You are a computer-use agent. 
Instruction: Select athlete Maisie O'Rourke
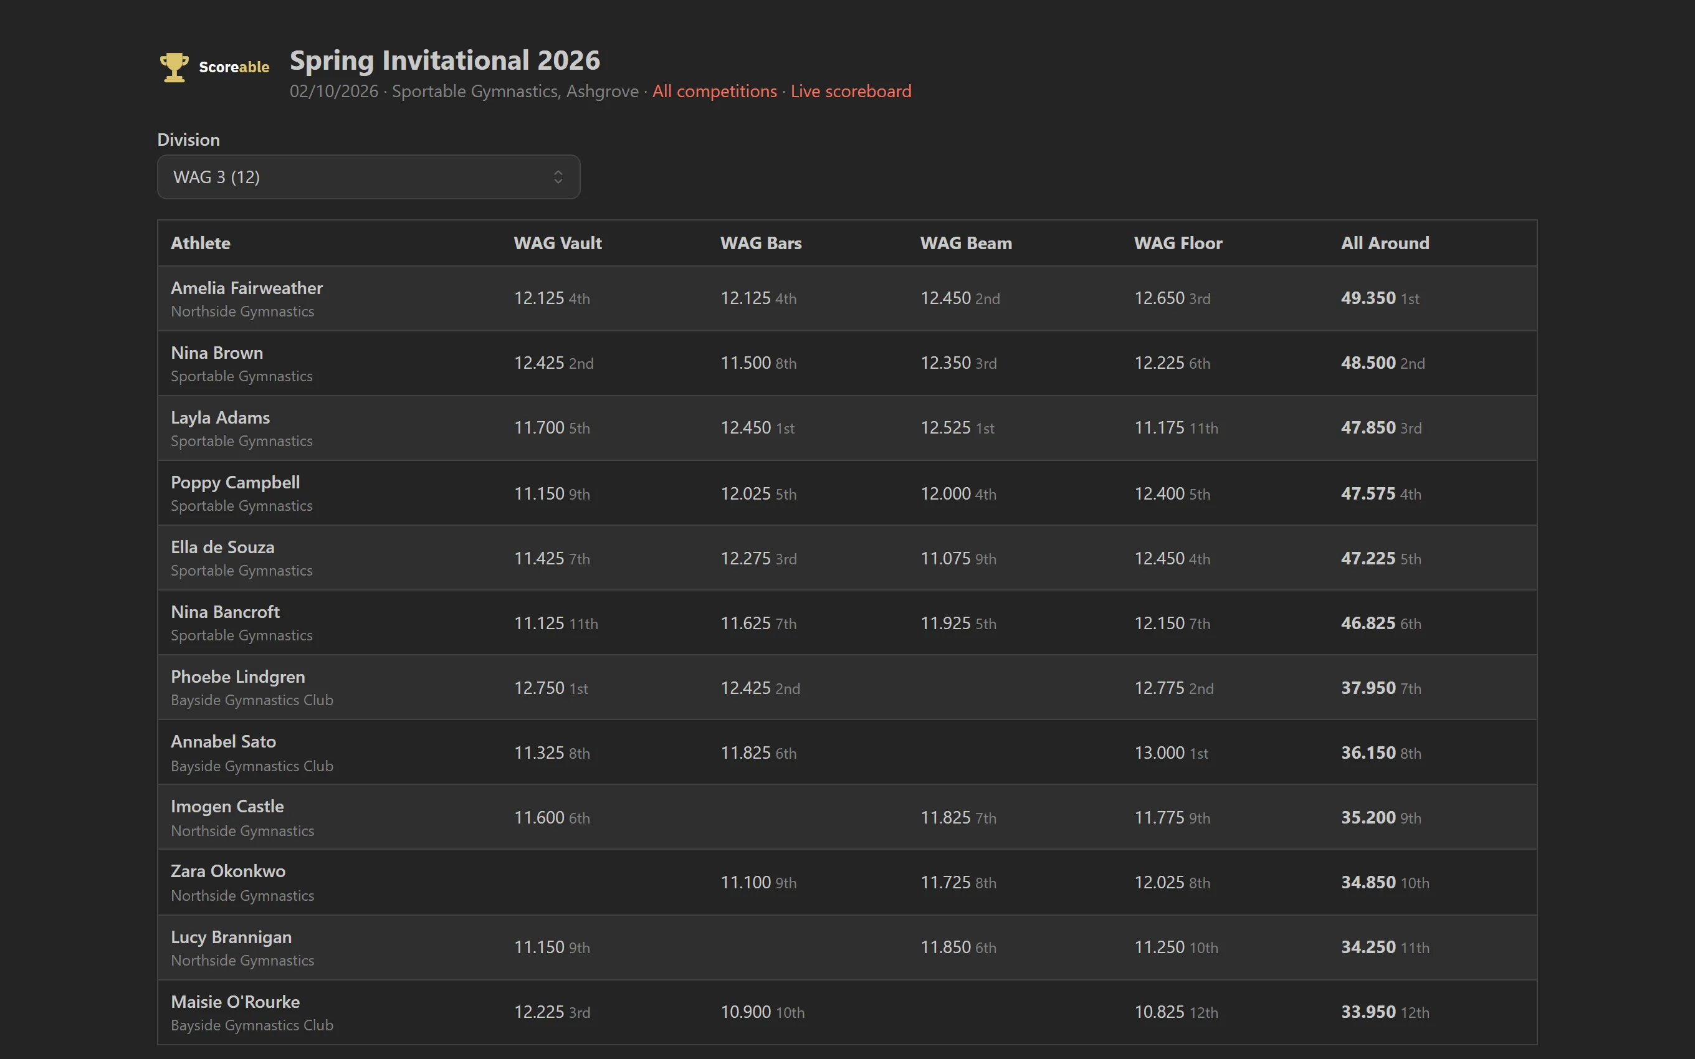tap(236, 1002)
